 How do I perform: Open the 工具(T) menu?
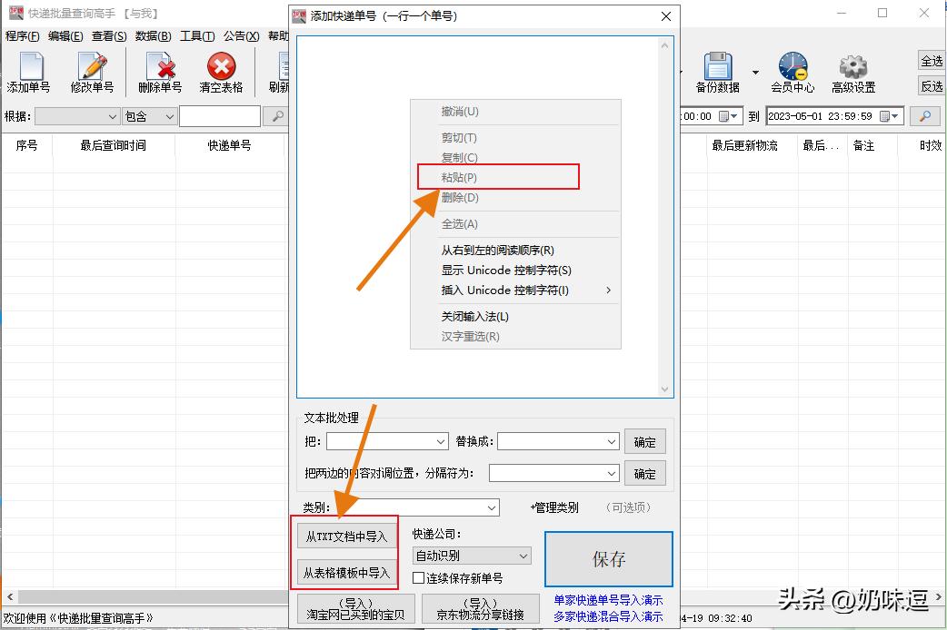pos(199,35)
